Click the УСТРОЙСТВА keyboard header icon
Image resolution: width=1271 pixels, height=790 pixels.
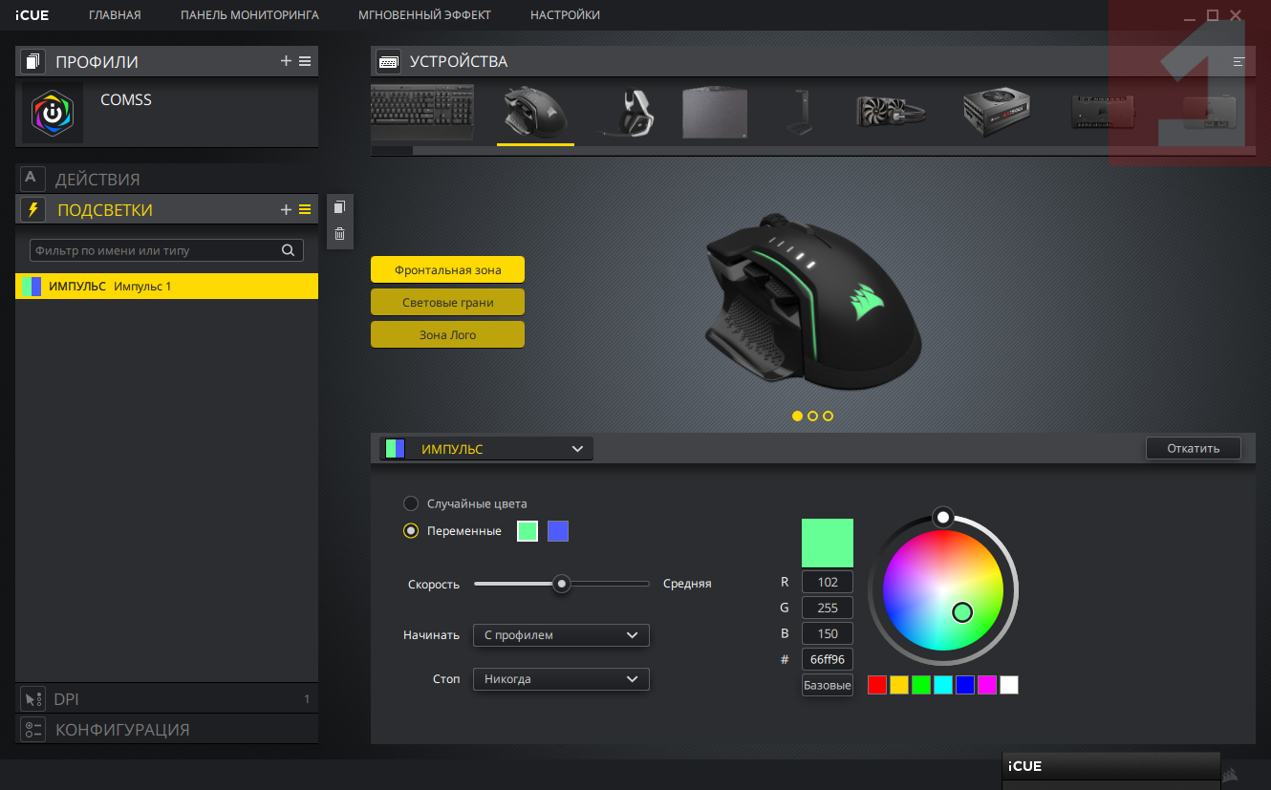point(388,62)
